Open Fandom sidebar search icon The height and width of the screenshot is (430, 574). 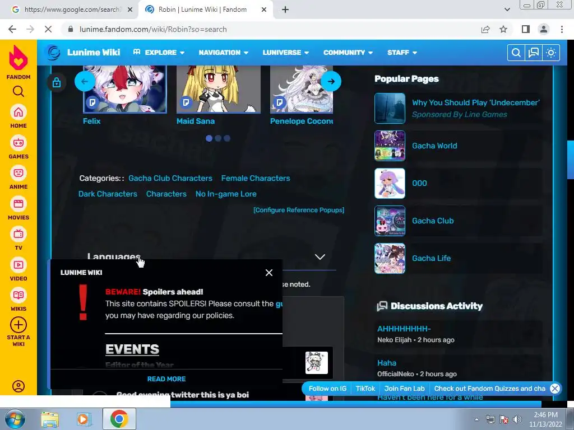(18, 91)
